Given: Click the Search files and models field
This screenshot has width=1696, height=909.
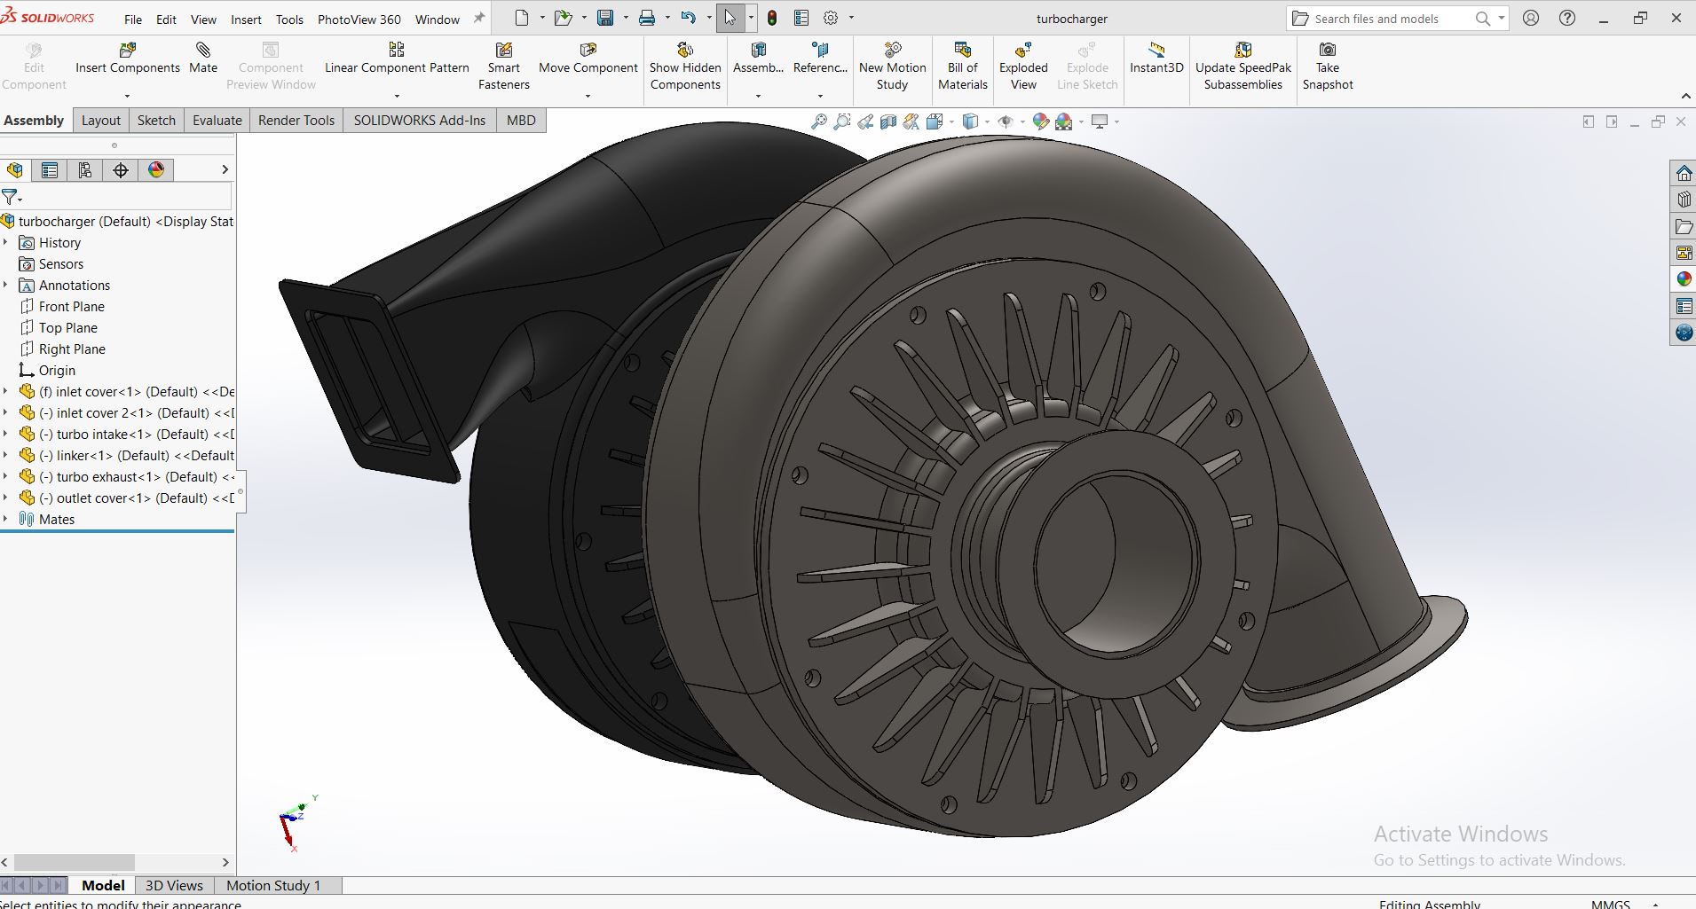Looking at the screenshot, I should (1389, 19).
